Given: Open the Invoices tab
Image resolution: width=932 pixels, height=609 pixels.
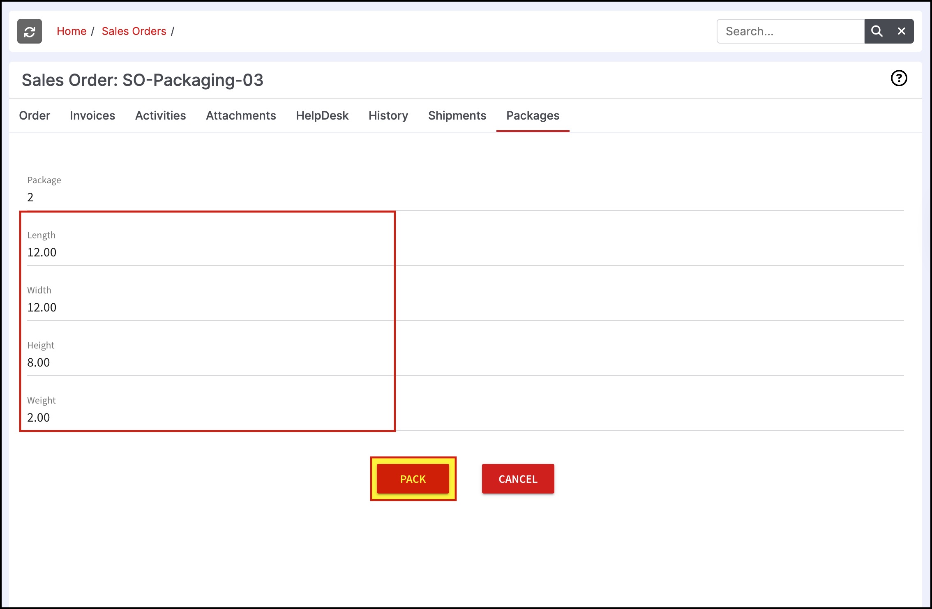Looking at the screenshot, I should point(92,115).
